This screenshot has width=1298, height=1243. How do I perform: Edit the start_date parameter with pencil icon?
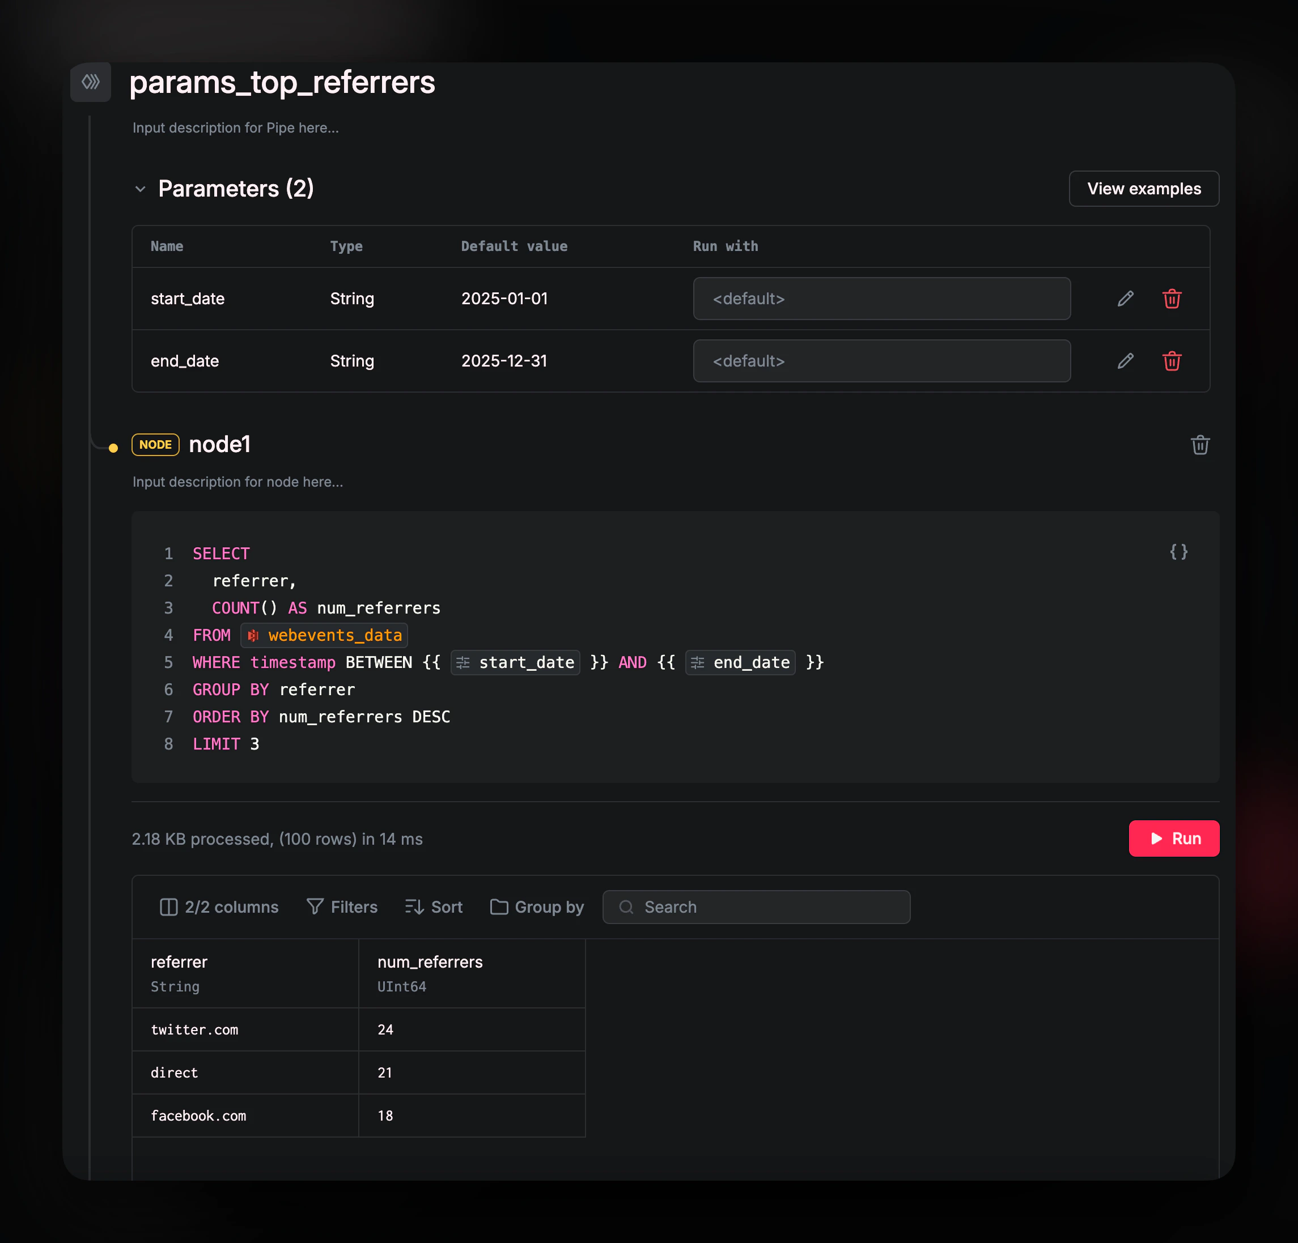coord(1125,299)
